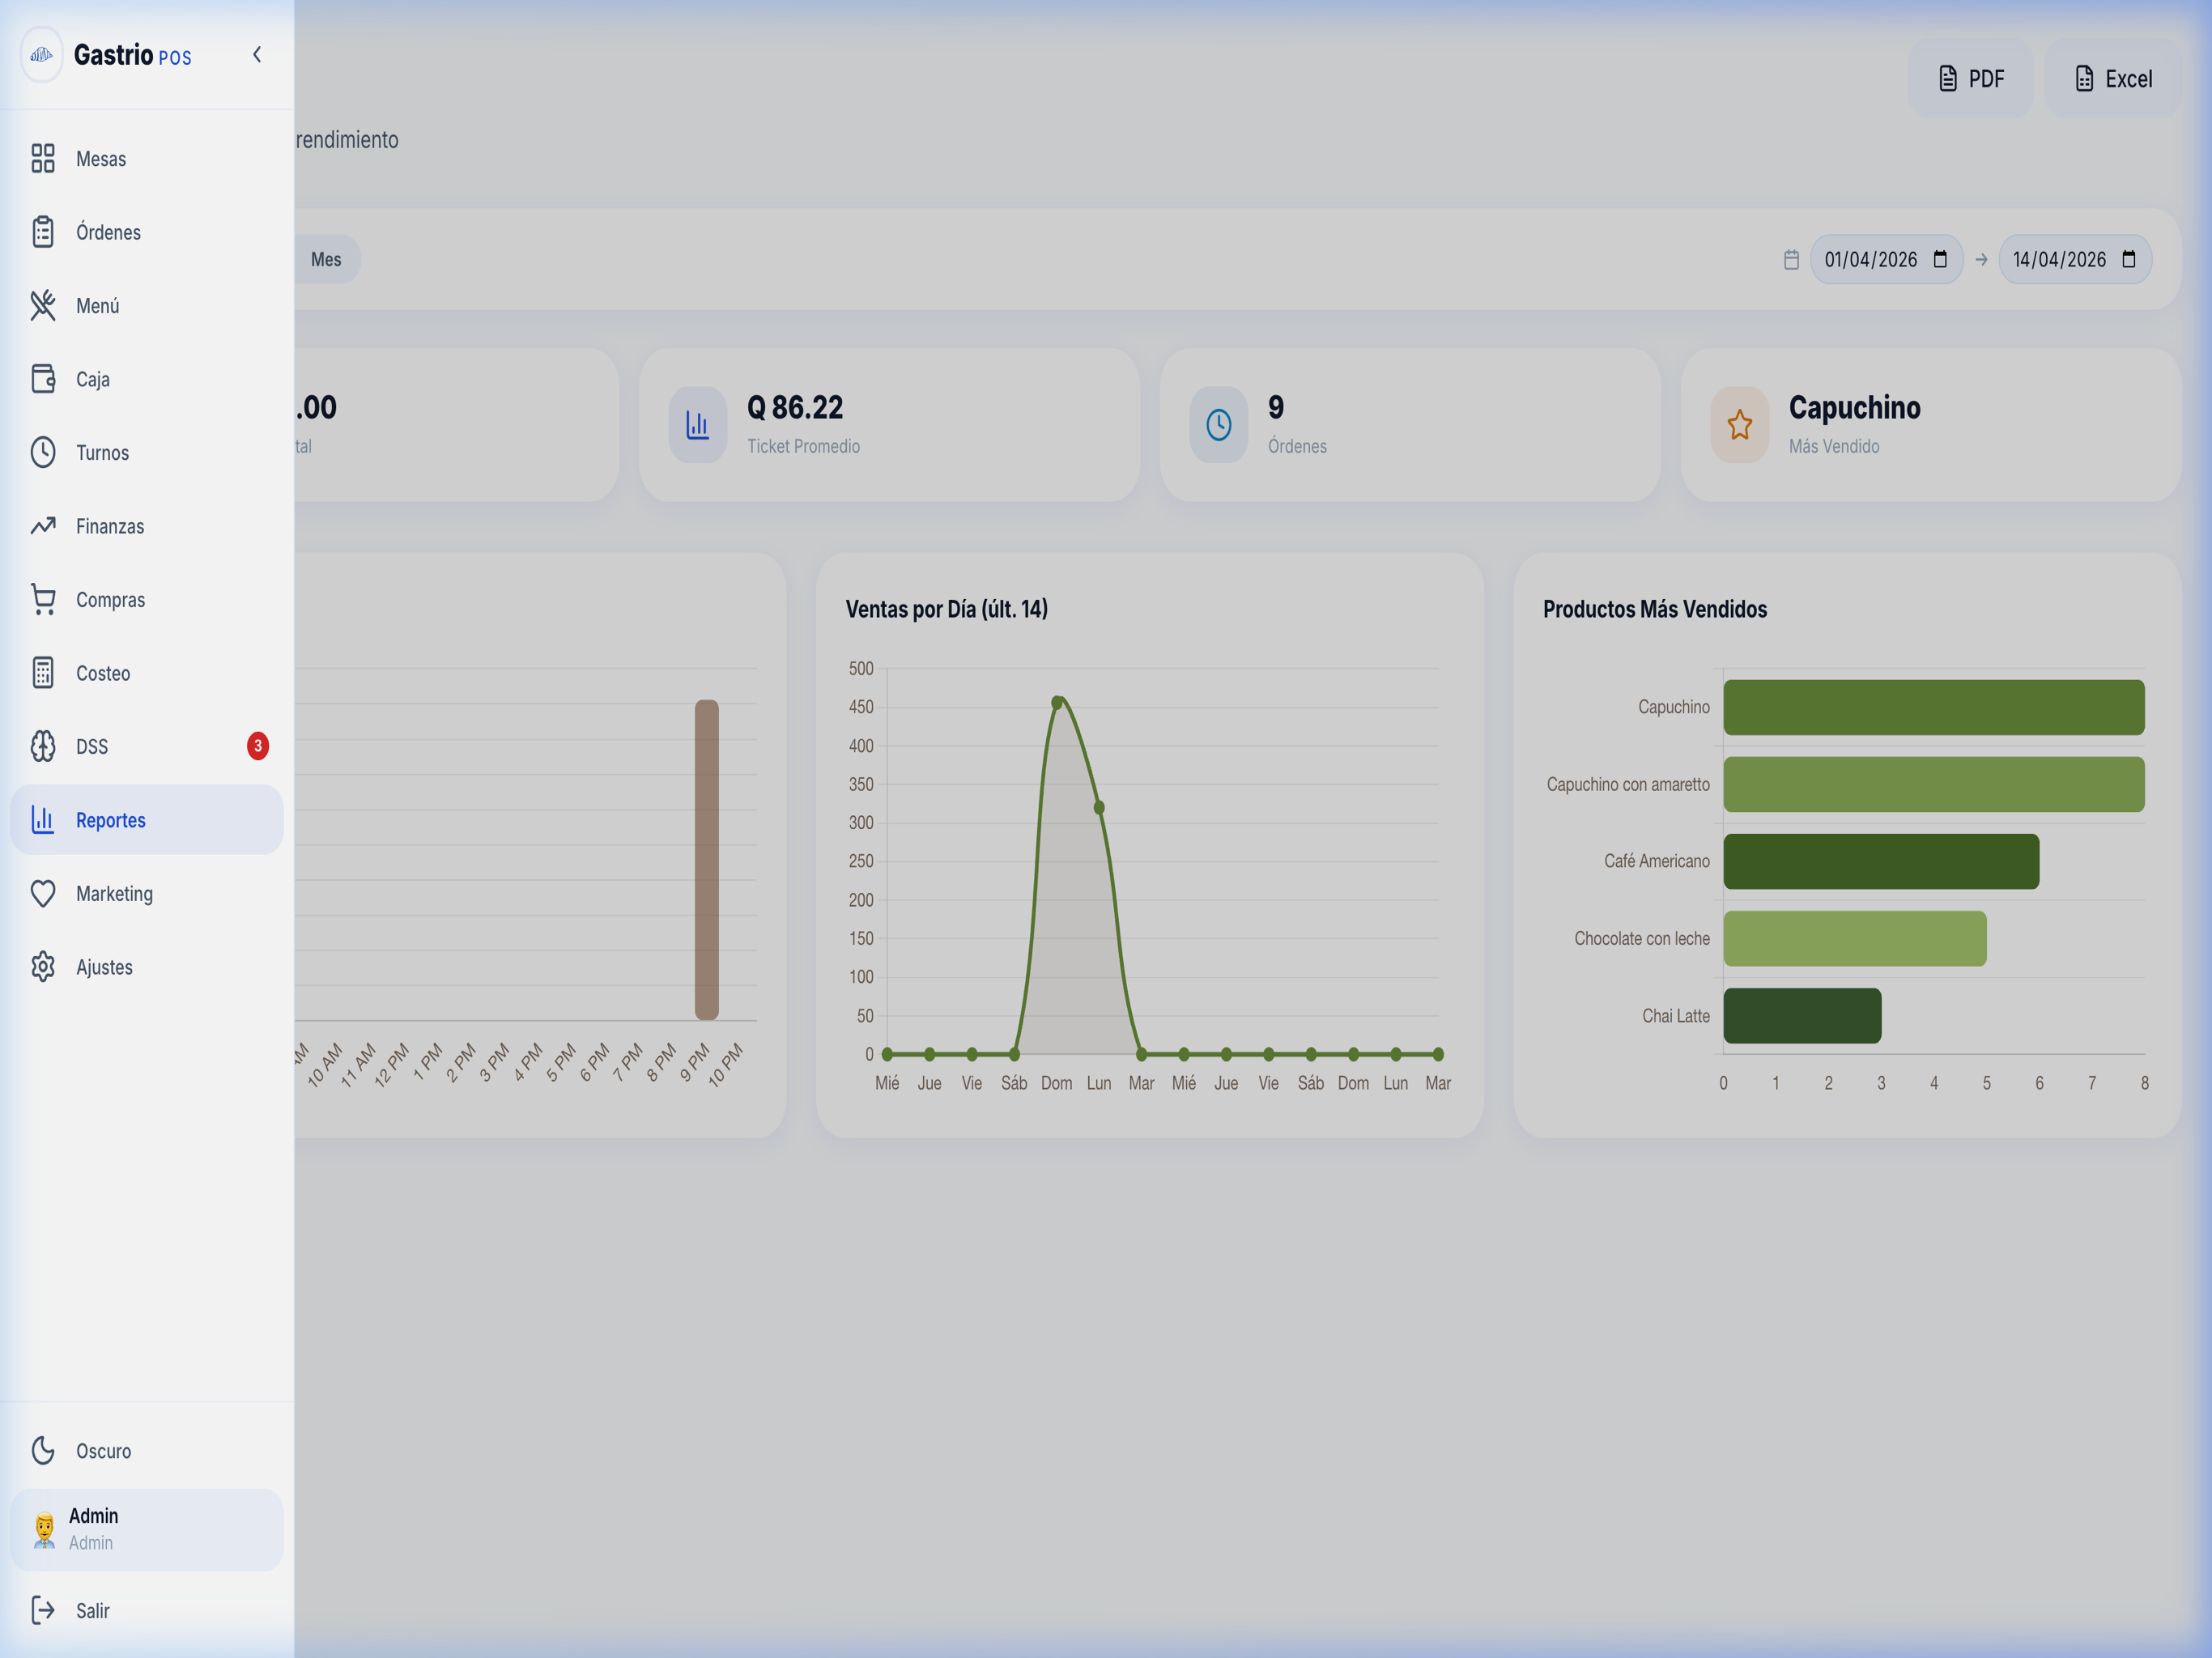Click the Admin avatar emoji

tap(44, 1530)
